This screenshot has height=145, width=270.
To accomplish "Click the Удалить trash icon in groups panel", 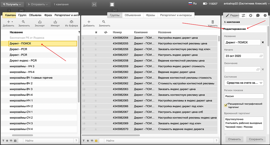I will [x=213, y=22].
